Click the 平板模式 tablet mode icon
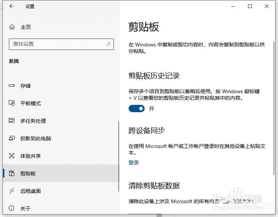The image size is (278, 217). click(12, 103)
